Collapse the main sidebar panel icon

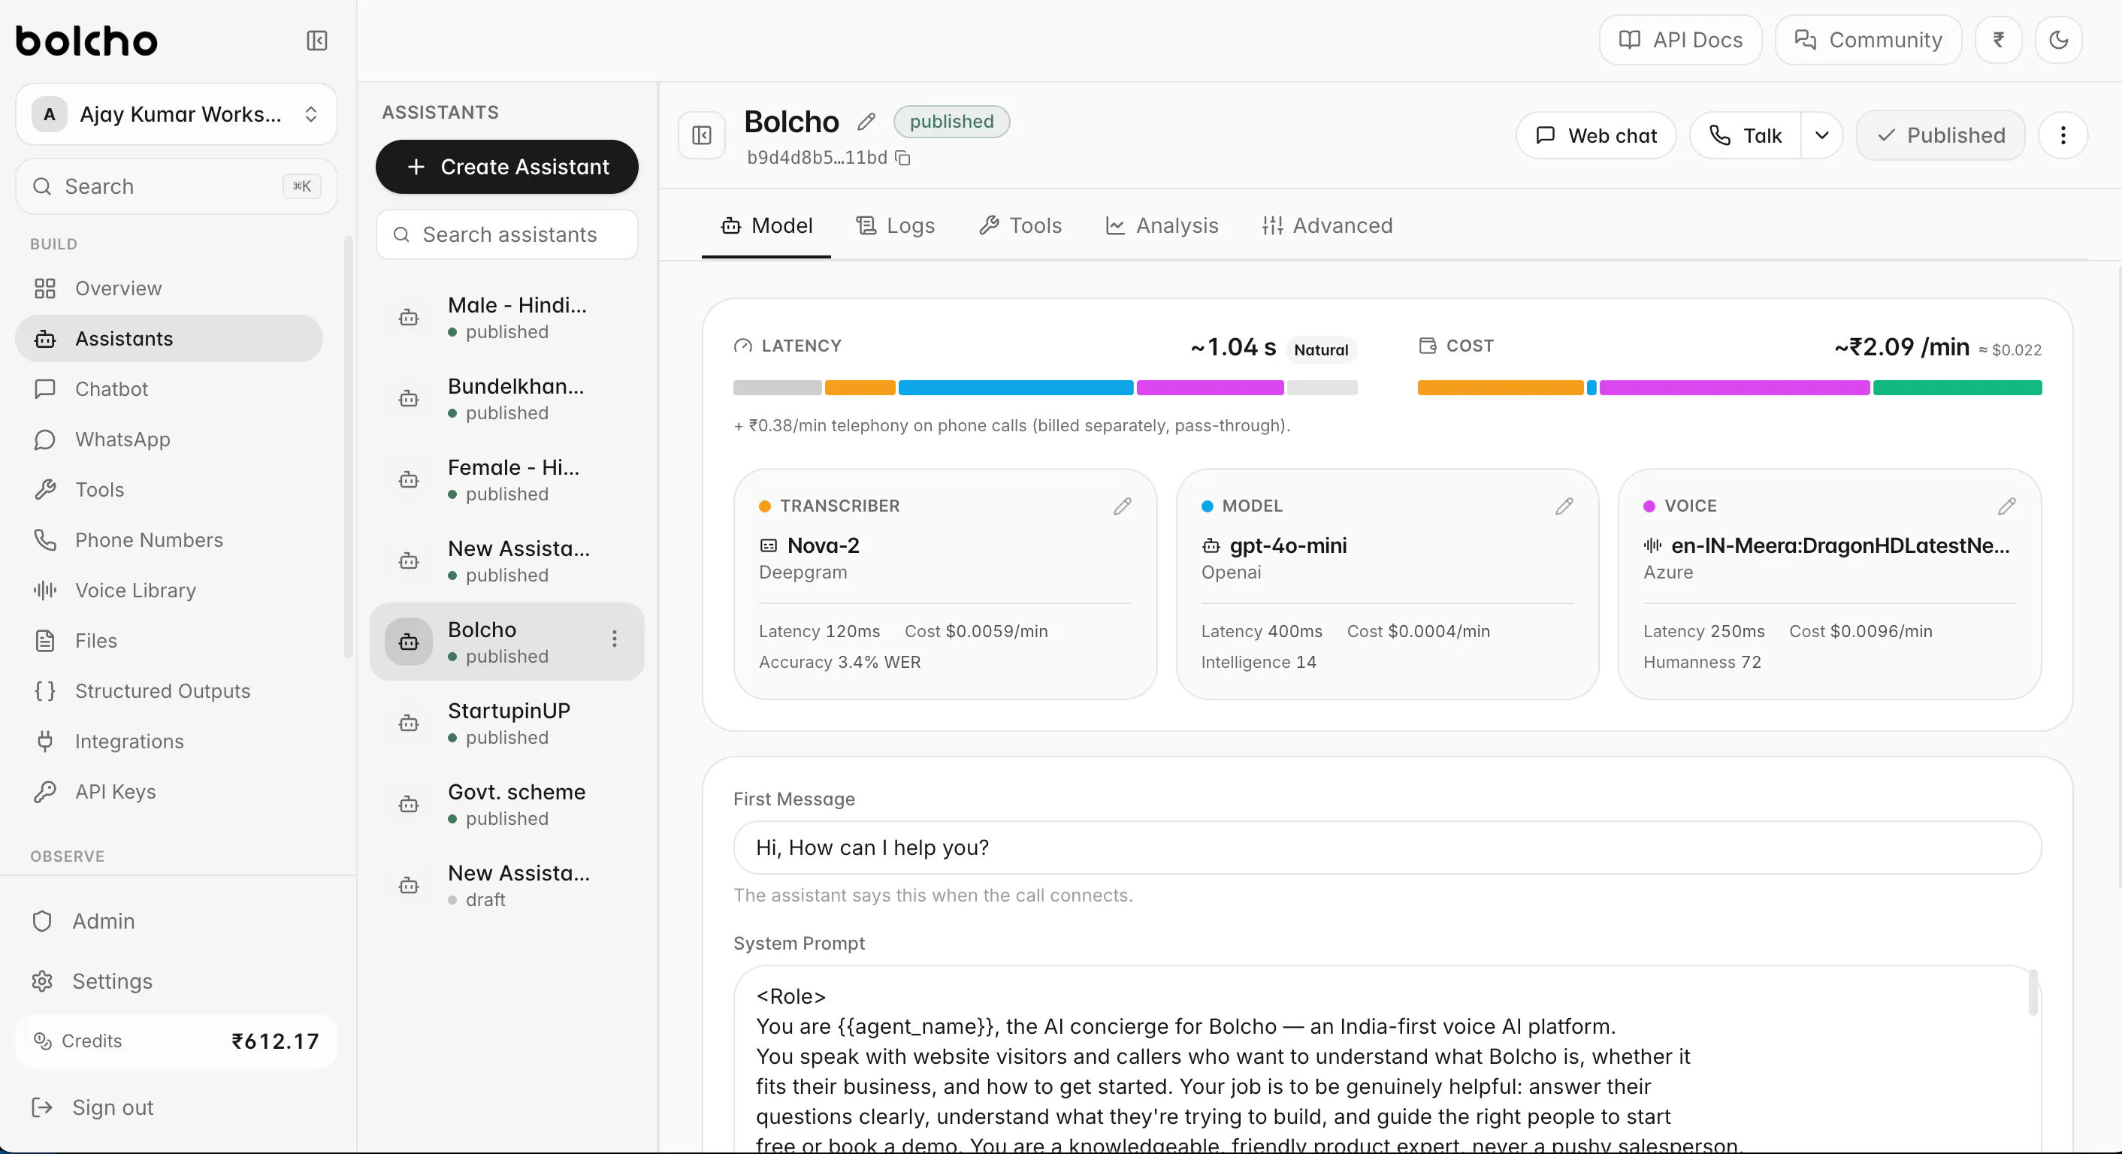click(x=317, y=41)
